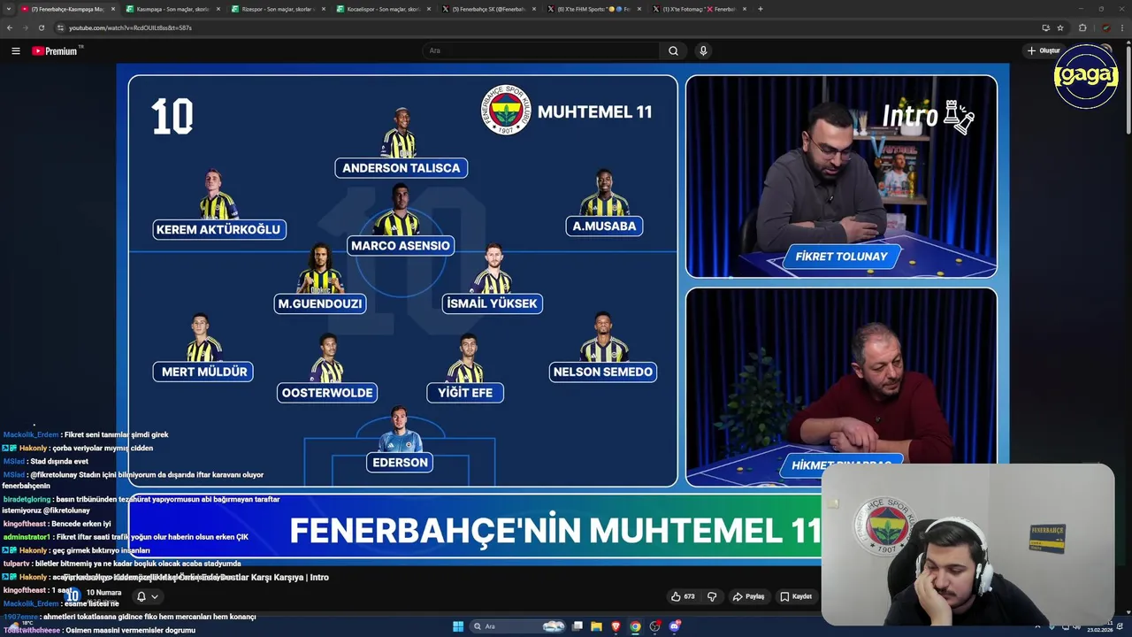Click the YouTube search field
This screenshot has height=637, width=1132.
[540, 50]
